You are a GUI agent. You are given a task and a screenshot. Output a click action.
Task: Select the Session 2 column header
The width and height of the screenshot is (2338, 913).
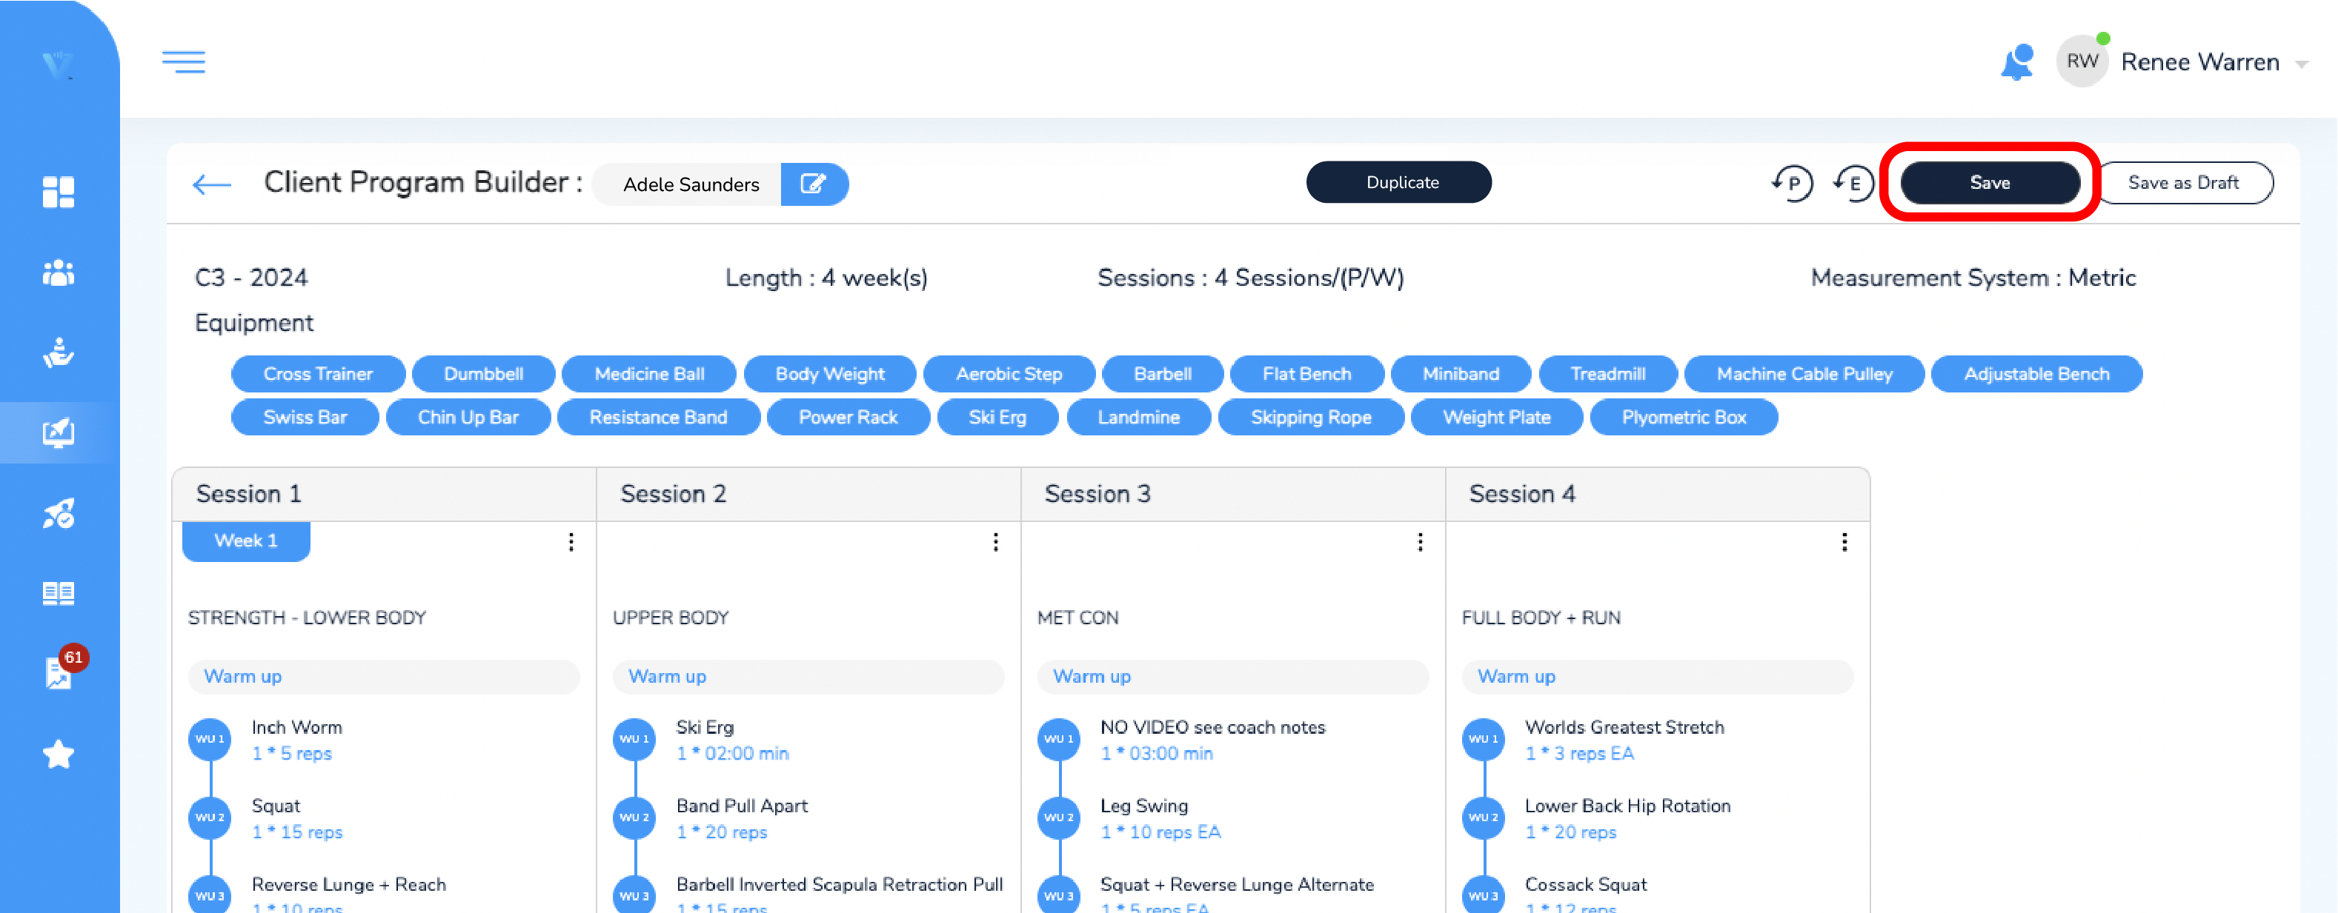(x=808, y=494)
